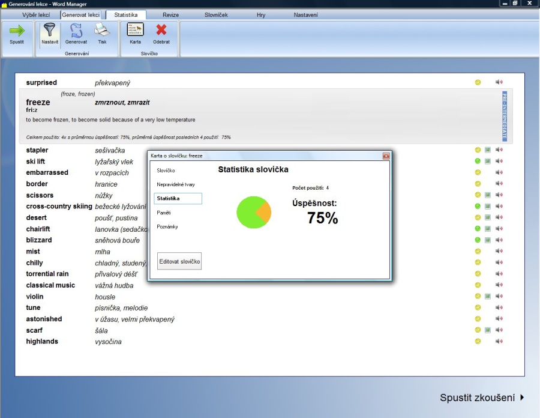
Task: Click status smiley for astonished row
Action: point(478,319)
